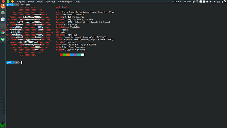Open the file manager dock icon

pyautogui.click(x=3, y=13)
